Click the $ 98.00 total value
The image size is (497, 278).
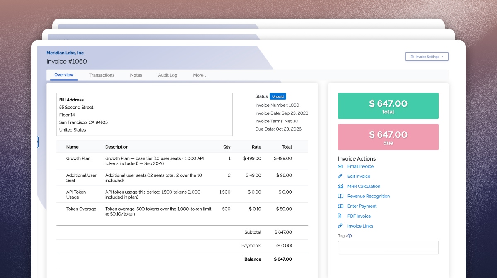pos(284,175)
